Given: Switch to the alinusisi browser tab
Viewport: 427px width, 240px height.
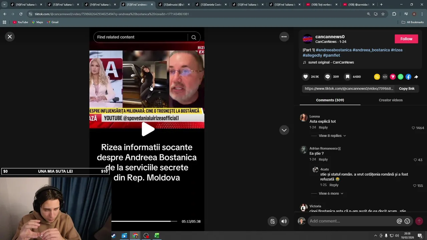Looking at the screenshot, I should 173,5.
